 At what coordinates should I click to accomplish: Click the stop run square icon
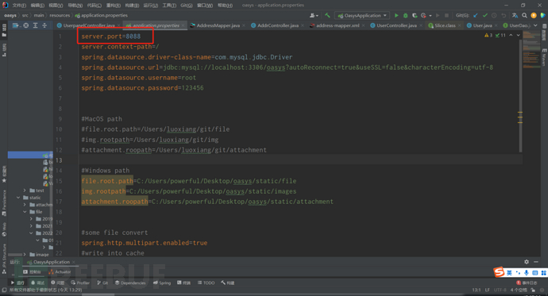(446, 15)
